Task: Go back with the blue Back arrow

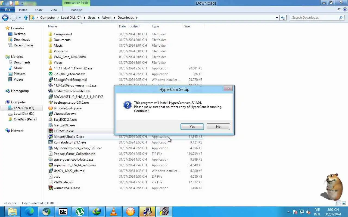Action: point(5,18)
